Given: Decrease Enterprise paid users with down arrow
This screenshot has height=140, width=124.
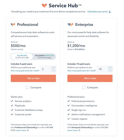Looking at the screenshot, I should (x=110, y=71).
